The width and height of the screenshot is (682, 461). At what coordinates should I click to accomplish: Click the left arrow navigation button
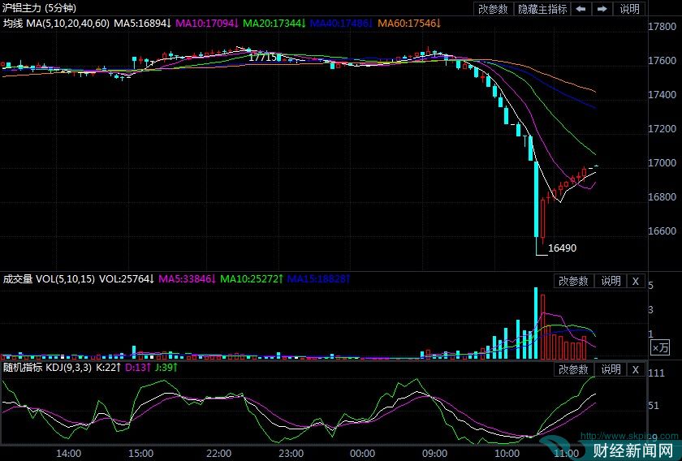581,9
